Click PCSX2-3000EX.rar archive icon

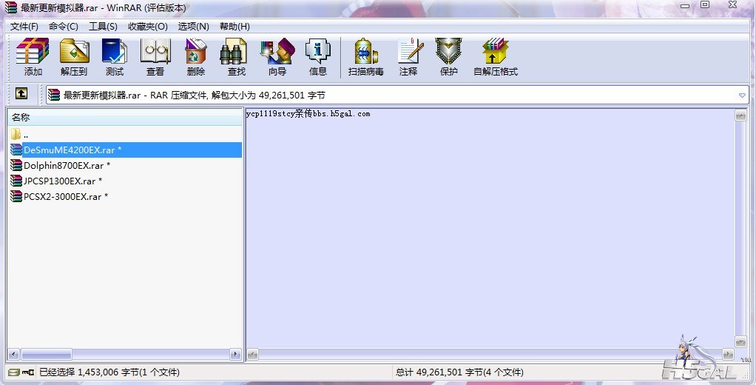pyautogui.click(x=16, y=196)
